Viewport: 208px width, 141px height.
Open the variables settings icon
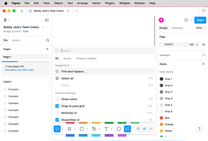point(204,55)
